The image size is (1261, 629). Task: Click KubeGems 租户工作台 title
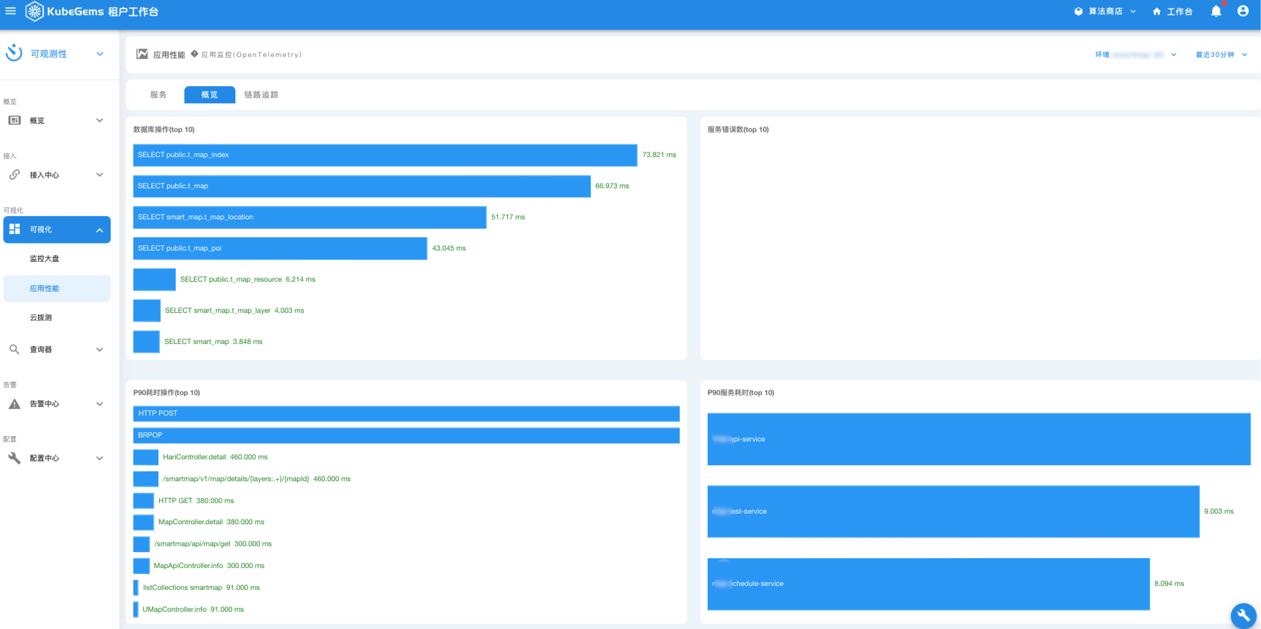coord(103,11)
